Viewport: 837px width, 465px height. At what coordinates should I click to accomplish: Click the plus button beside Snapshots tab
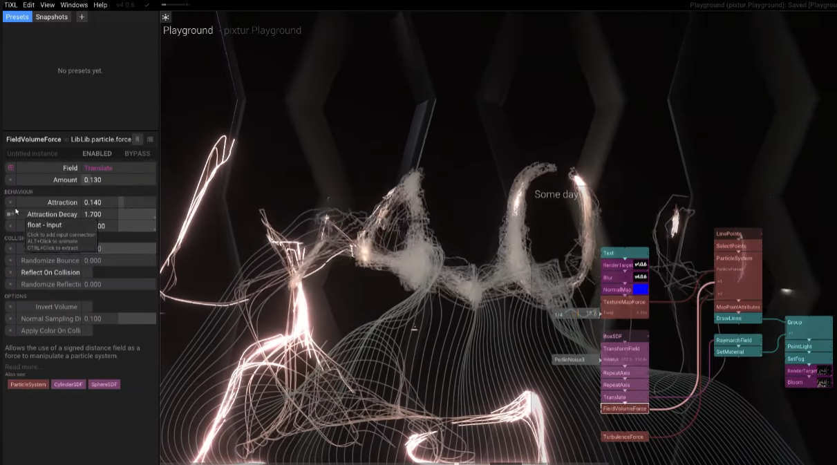click(x=82, y=17)
